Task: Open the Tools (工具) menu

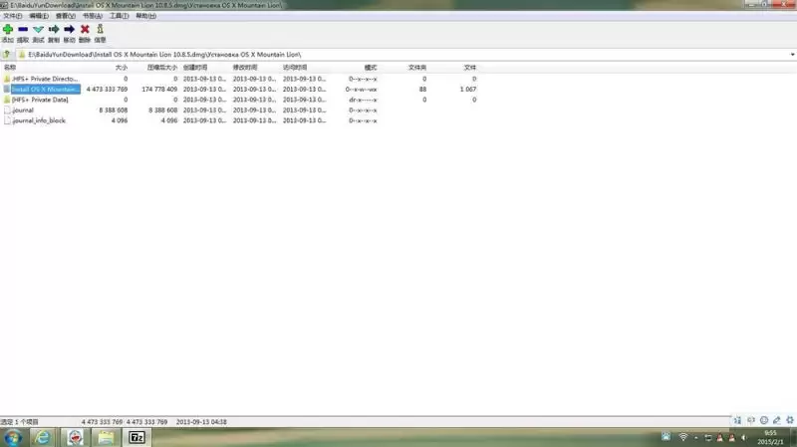Action: pos(119,16)
